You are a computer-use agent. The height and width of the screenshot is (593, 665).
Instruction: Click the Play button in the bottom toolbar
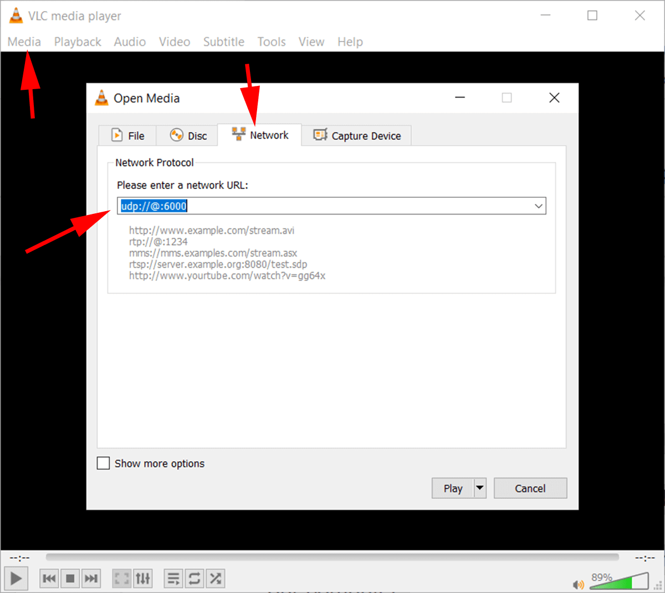(16, 579)
